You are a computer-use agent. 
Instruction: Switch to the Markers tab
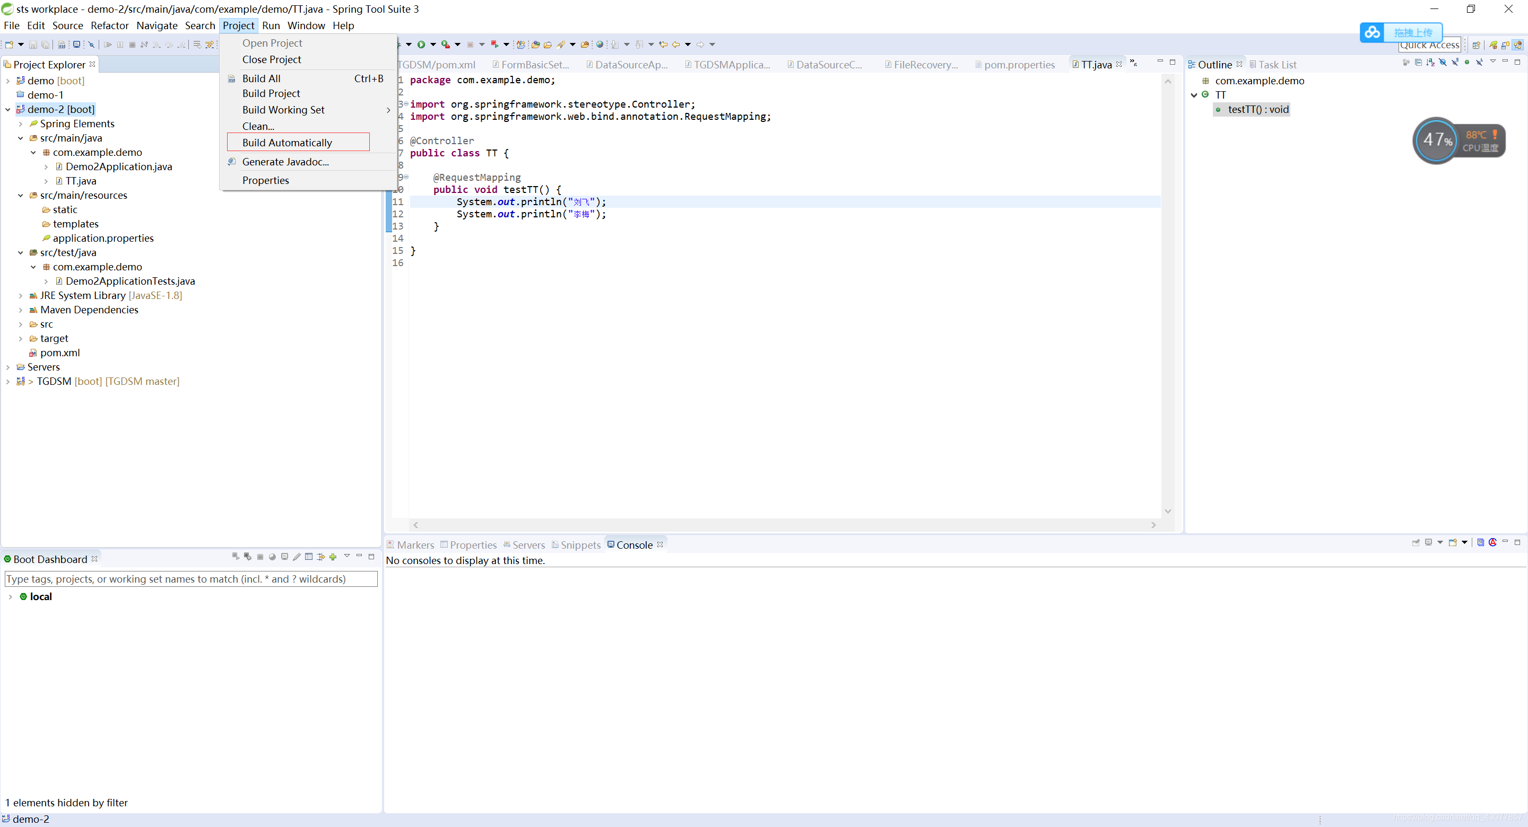pos(414,545)
